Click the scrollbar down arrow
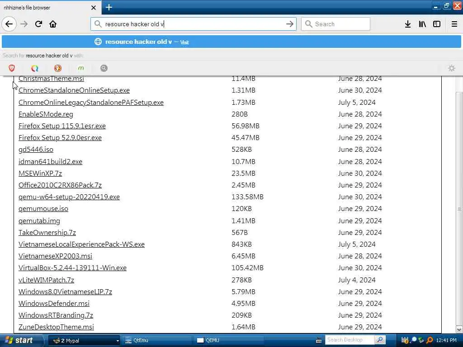Screen dimensions: 463x347 pos(459,329)
